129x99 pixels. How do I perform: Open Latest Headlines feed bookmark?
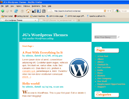click(x=37, y=16)
